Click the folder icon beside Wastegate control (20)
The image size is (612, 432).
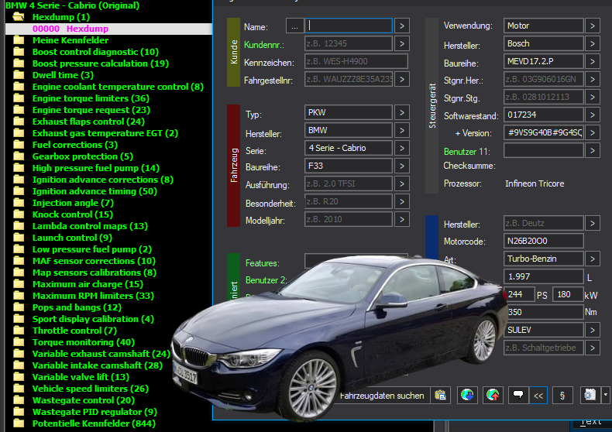click(x=19, y=400)
